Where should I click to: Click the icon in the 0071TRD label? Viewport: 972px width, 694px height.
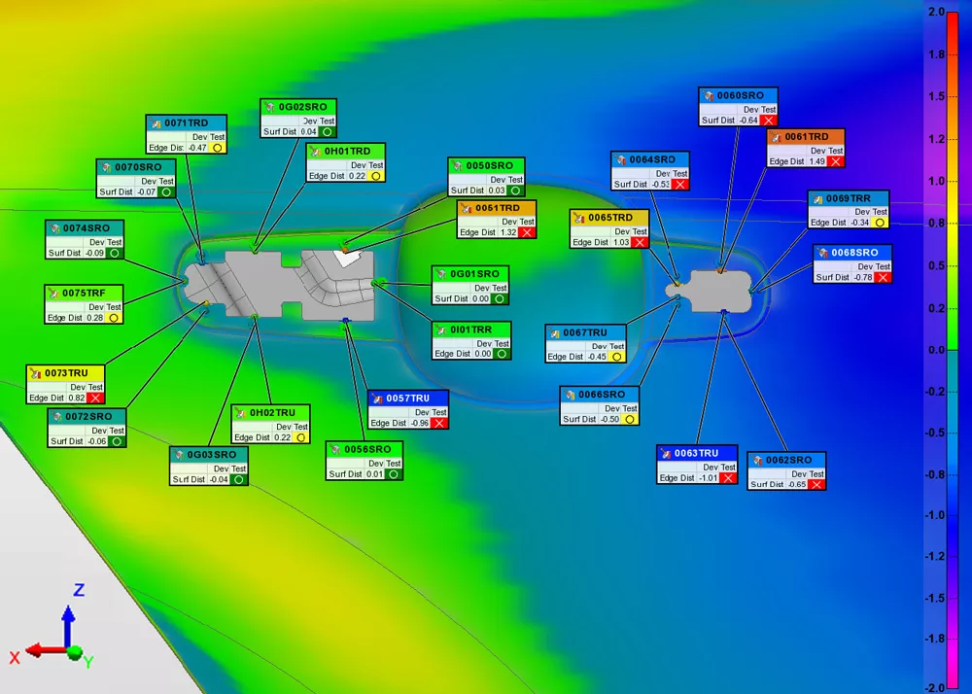pyautogui.click(x=156, y=122)
